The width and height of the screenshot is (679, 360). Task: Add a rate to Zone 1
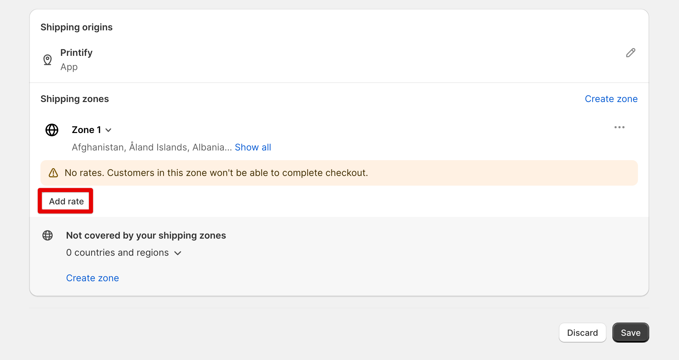[66, 201]
